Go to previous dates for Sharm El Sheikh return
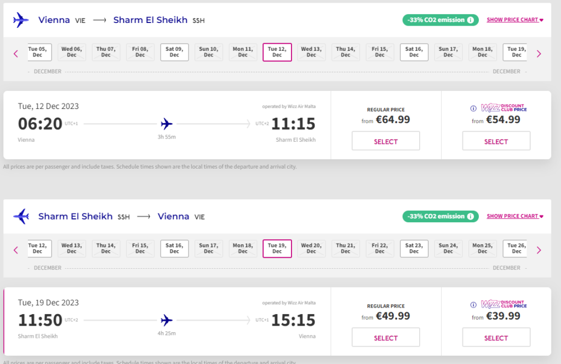This screenshot has width=561, height=364. [x=16, y=250]
